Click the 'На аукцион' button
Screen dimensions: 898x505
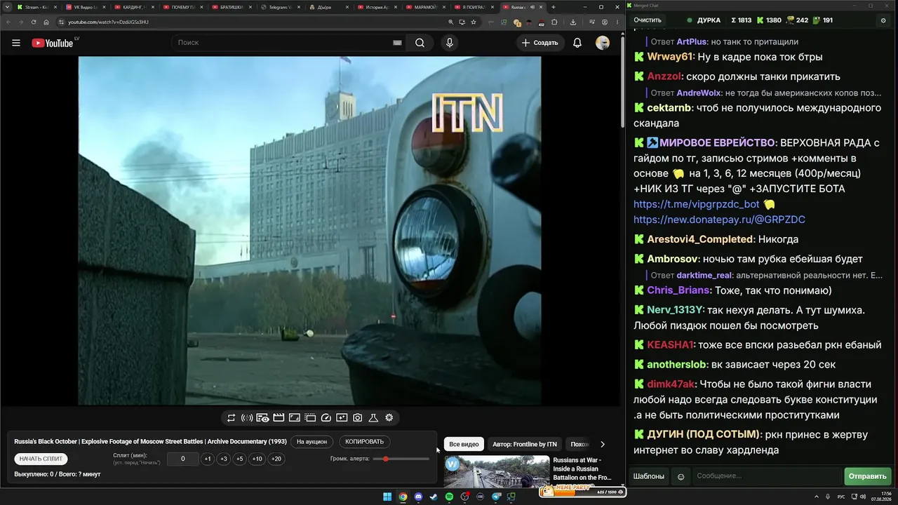pos(311,442)
